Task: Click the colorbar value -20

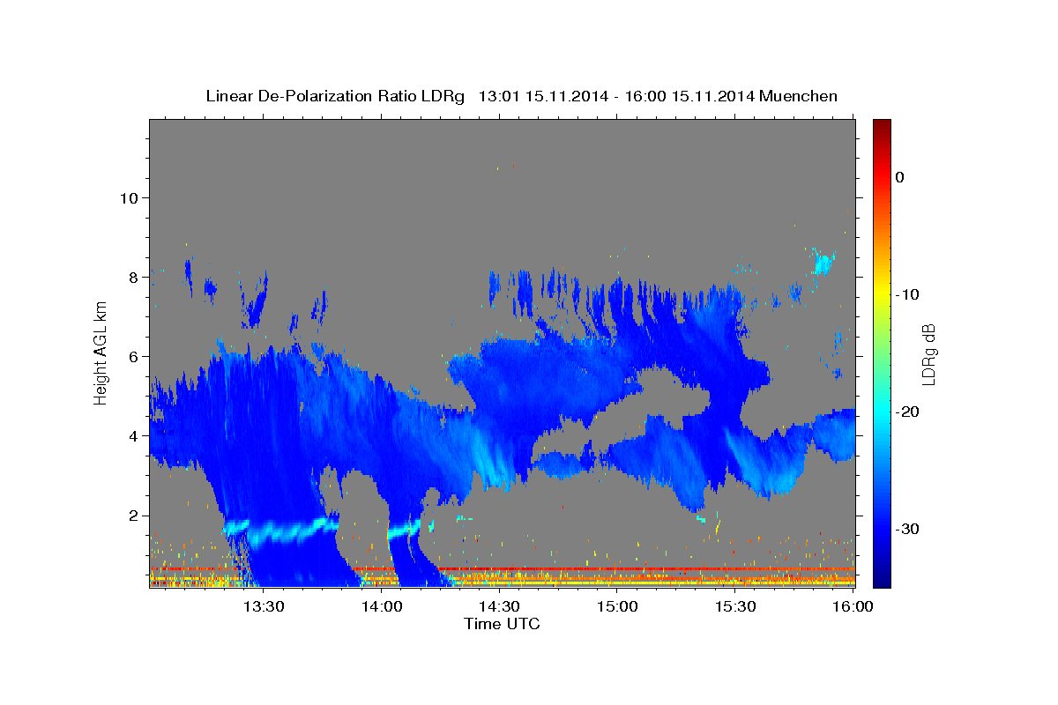Action: 909,412
